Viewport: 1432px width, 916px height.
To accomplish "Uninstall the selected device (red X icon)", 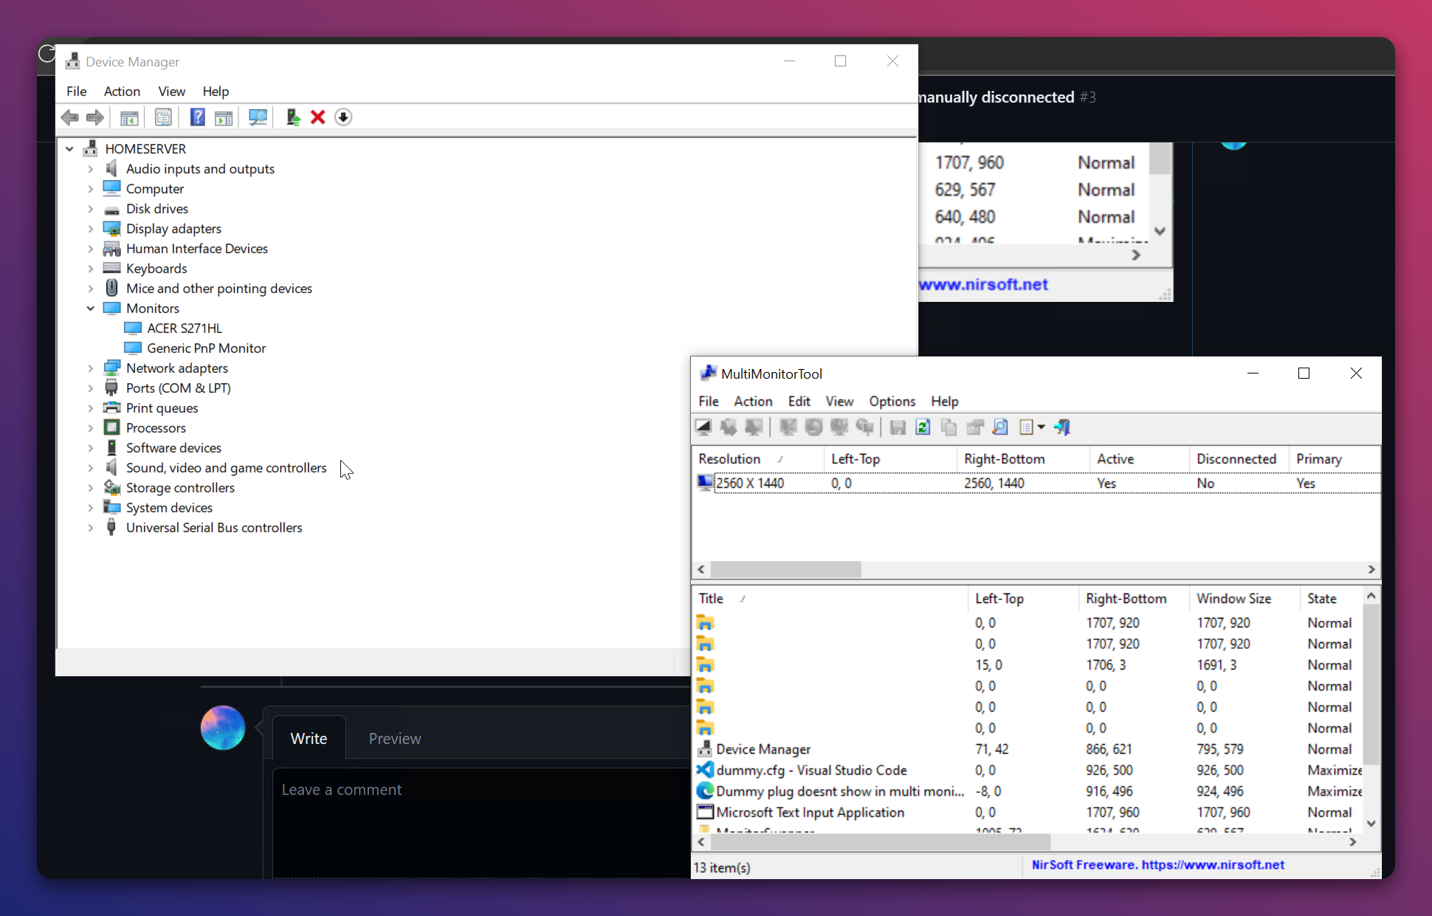I will (317, 117).
